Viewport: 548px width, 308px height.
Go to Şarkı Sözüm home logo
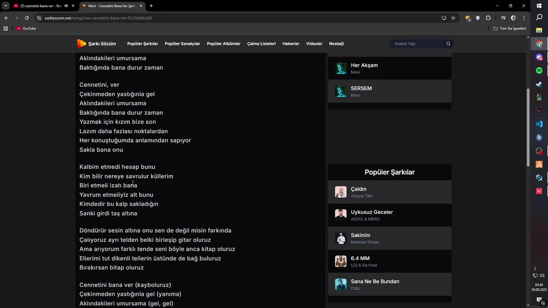pos(96,44)
